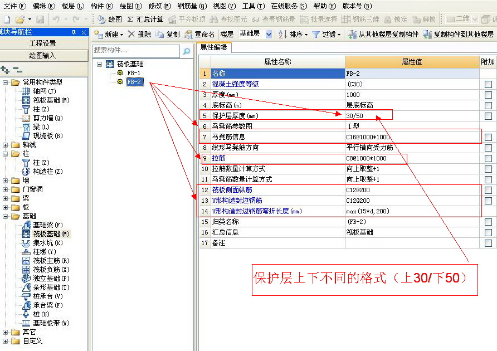Select 构造柱(Z) tree item

(48, 172)
